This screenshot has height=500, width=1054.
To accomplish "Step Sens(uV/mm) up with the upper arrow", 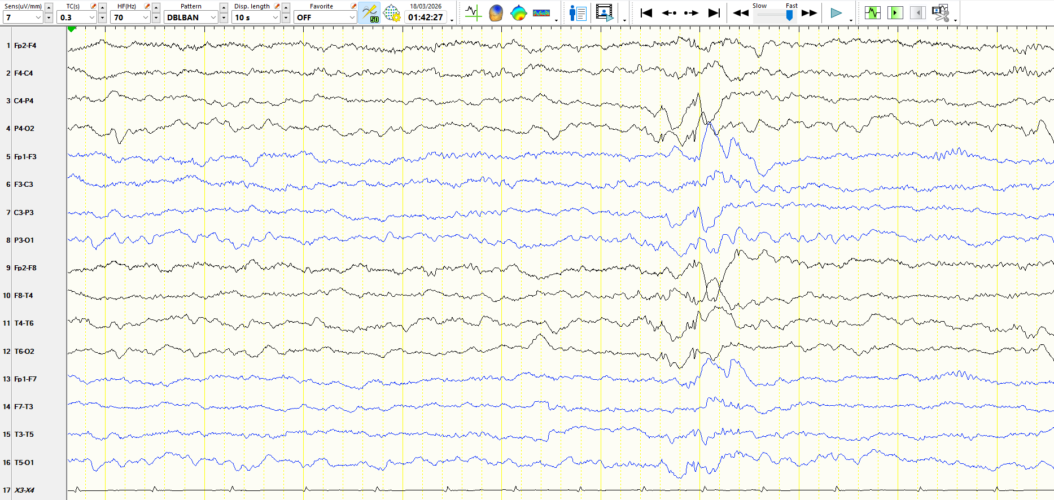I will tap(49, 7).
